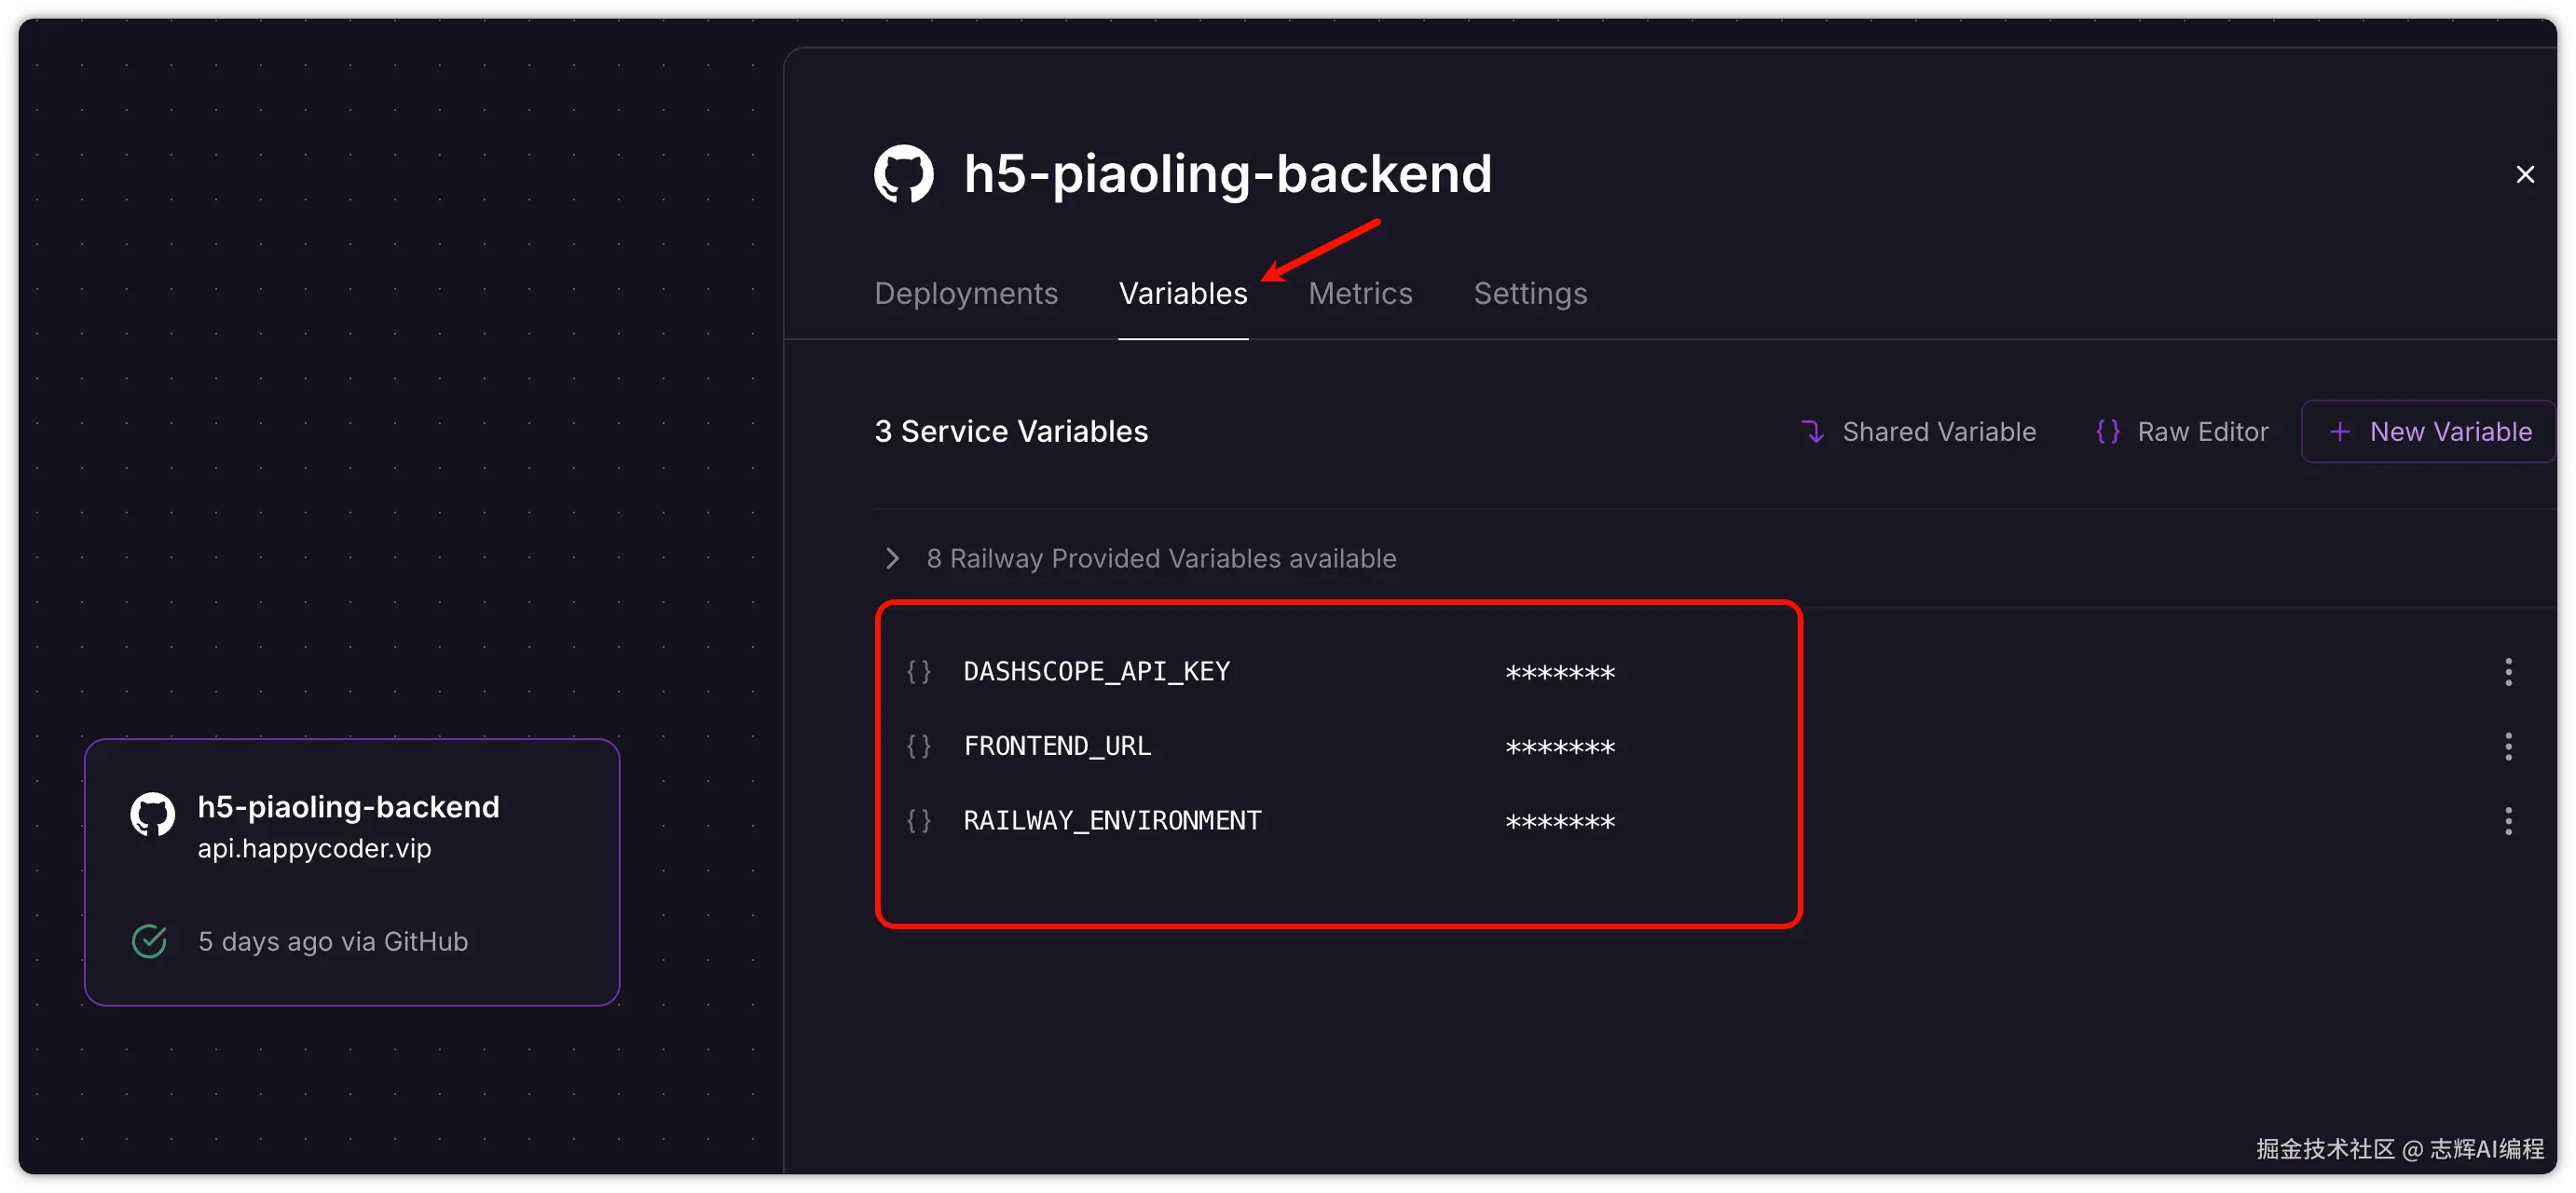The width and height of the screenshot is (2576, 1193).
Task: Open the Raw Editor
Action: [x=2181, y=432]
